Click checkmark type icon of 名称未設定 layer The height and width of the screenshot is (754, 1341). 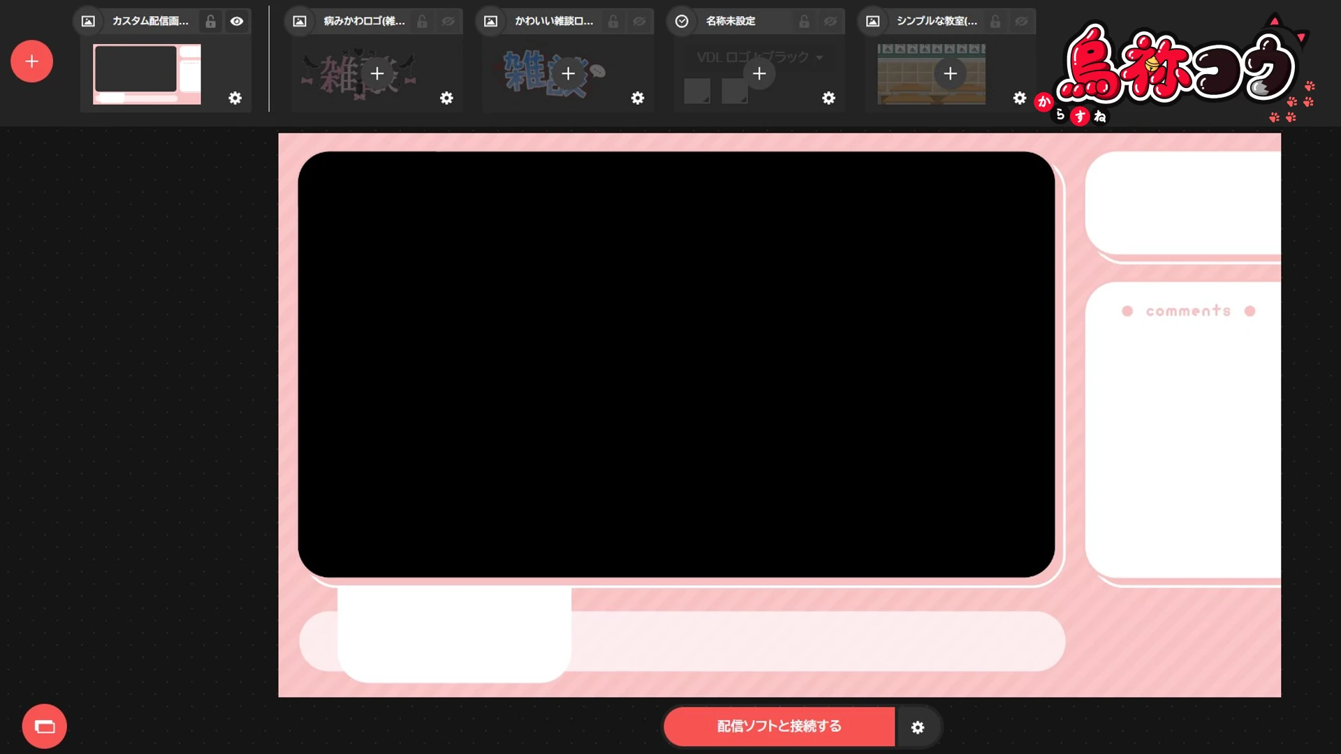click(x=682, y=21)
